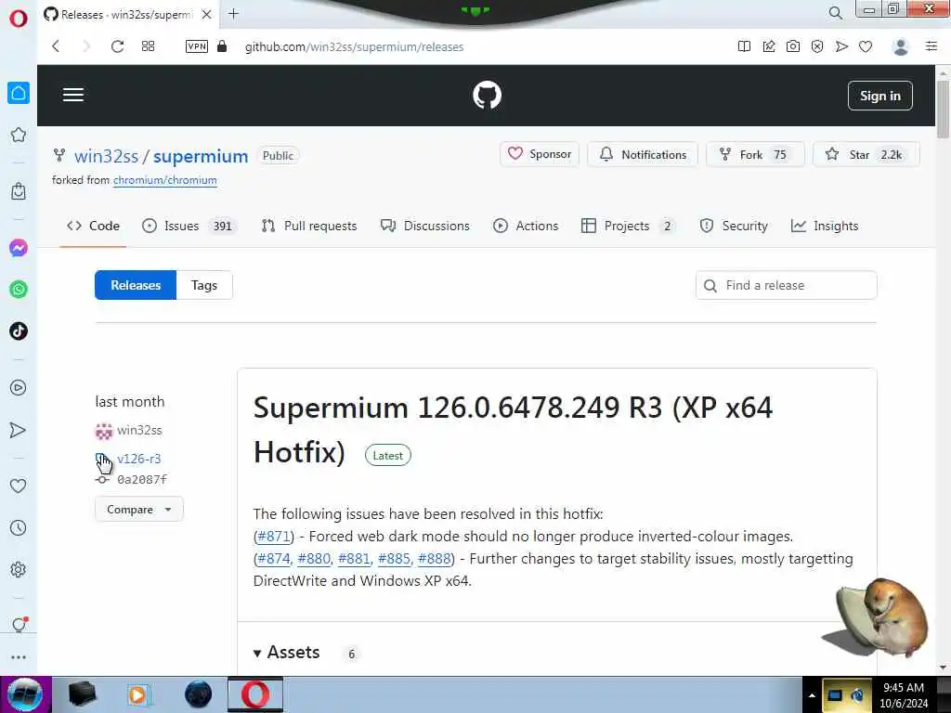Launch Messenger from the sidebar

[19, 248]
